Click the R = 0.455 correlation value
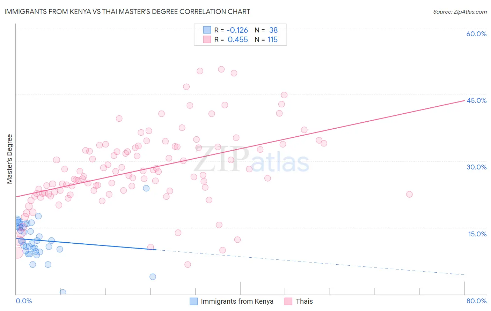The height and width of the screenshot is (311, 491). [x=231, y=39]
